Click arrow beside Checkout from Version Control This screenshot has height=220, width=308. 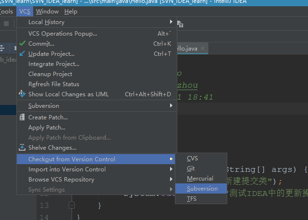point(171,159)
